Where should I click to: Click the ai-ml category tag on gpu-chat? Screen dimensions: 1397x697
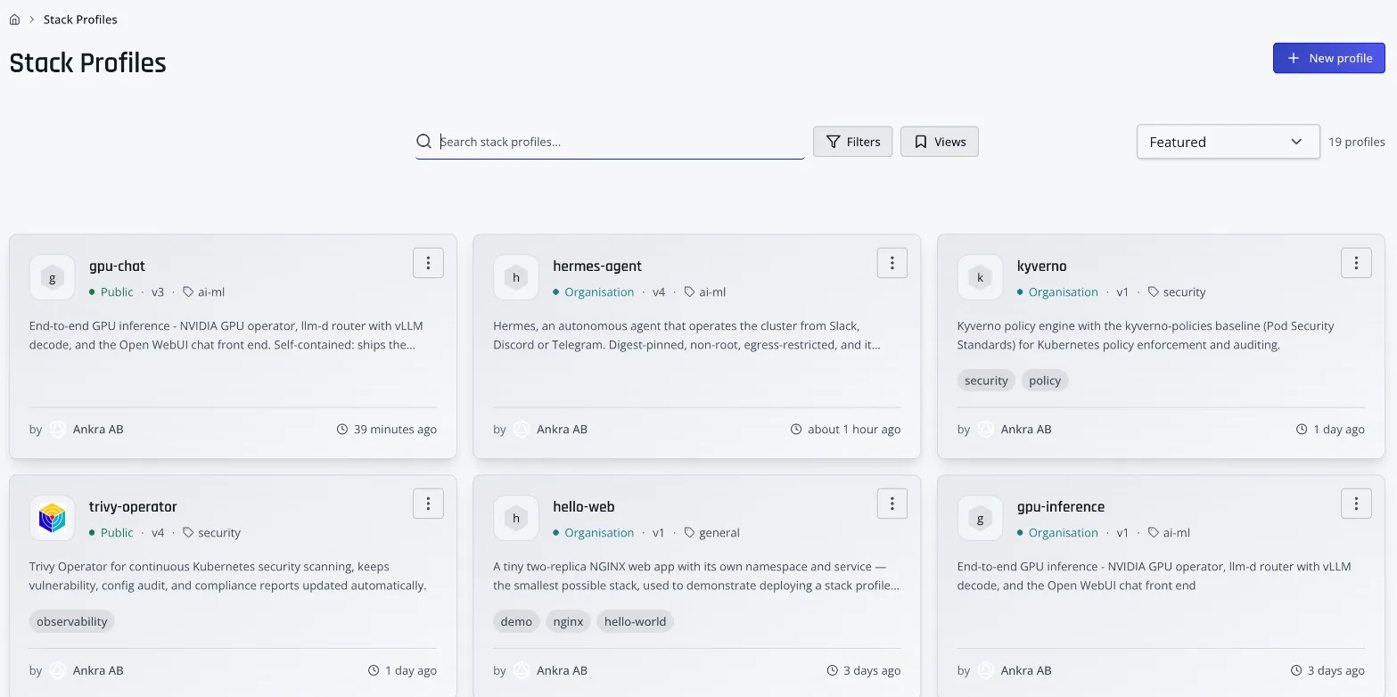pyautogui.click(x=204, y=291)
